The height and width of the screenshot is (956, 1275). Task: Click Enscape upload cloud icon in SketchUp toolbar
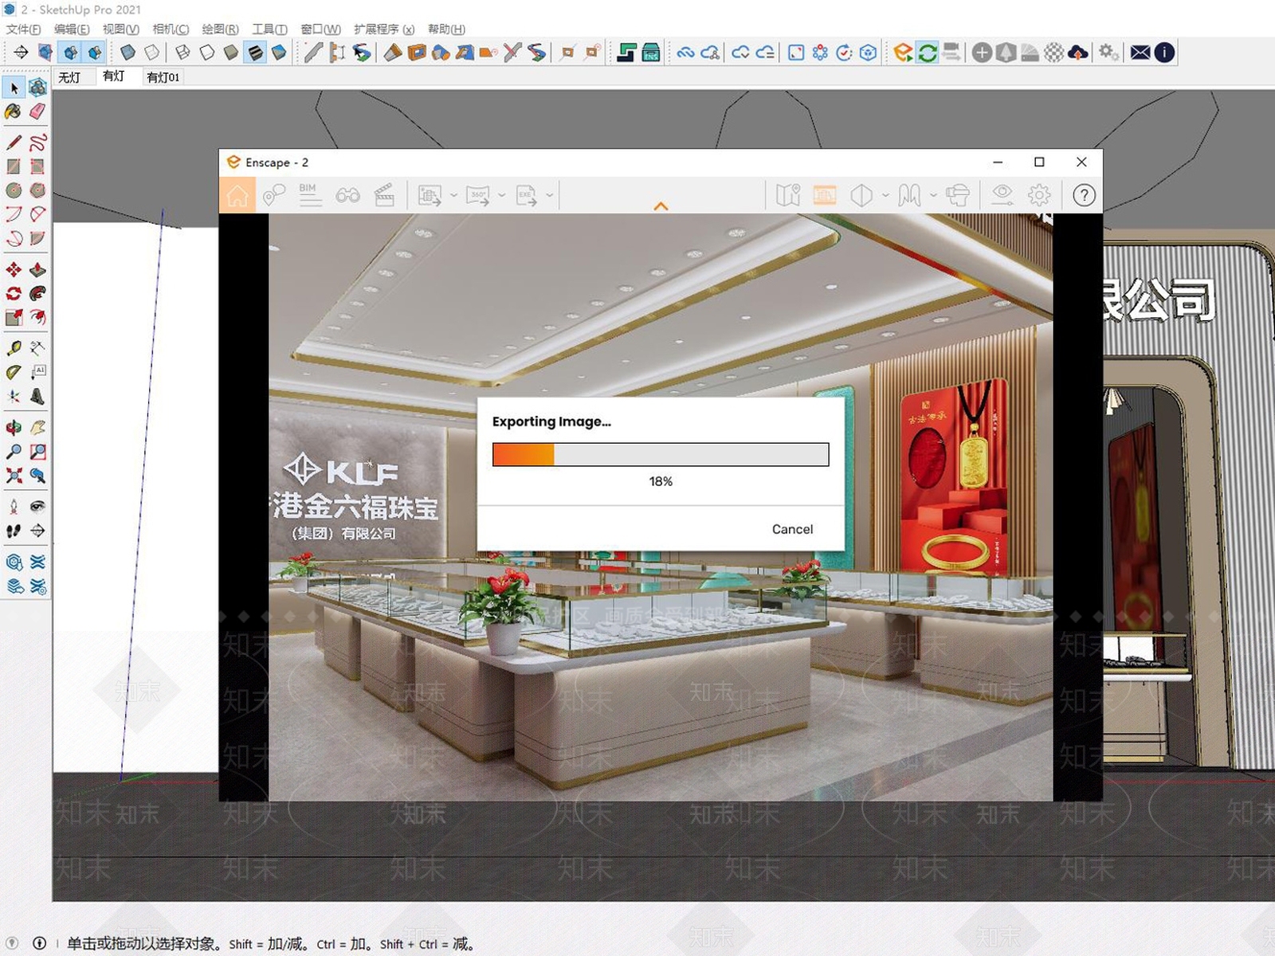(1077, 53)
